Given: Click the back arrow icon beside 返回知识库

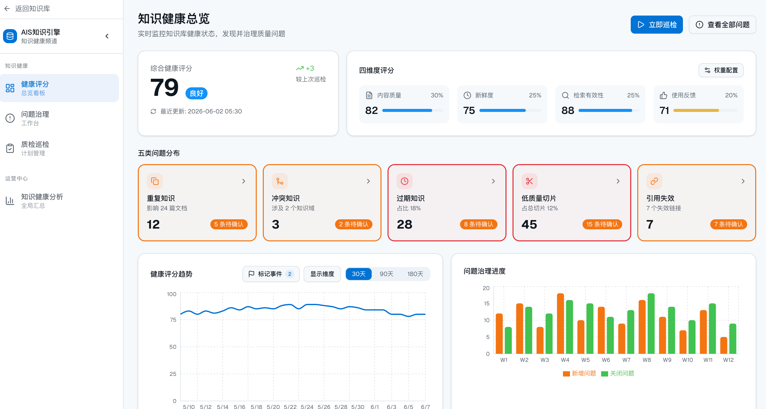Looking at the screenshot, I should pyautogui.click(x=7, y=9).
